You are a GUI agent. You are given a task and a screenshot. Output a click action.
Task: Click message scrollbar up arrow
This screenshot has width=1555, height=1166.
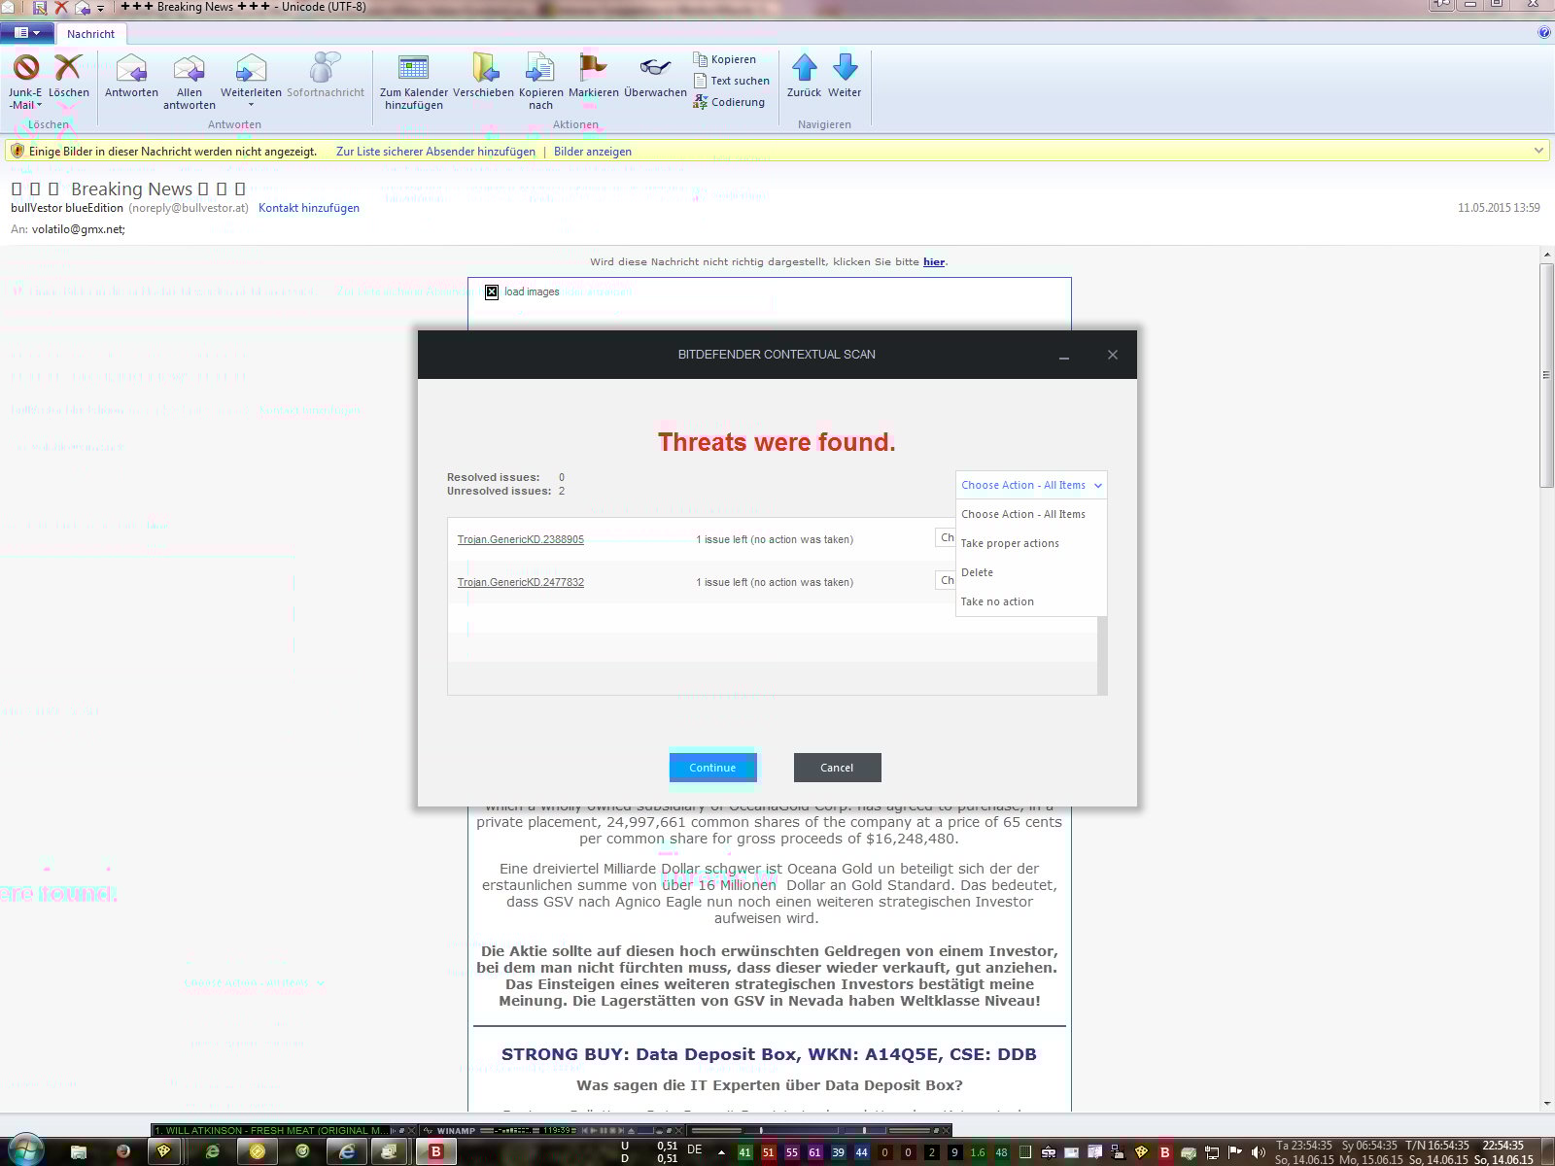[x=1546, y=255]
